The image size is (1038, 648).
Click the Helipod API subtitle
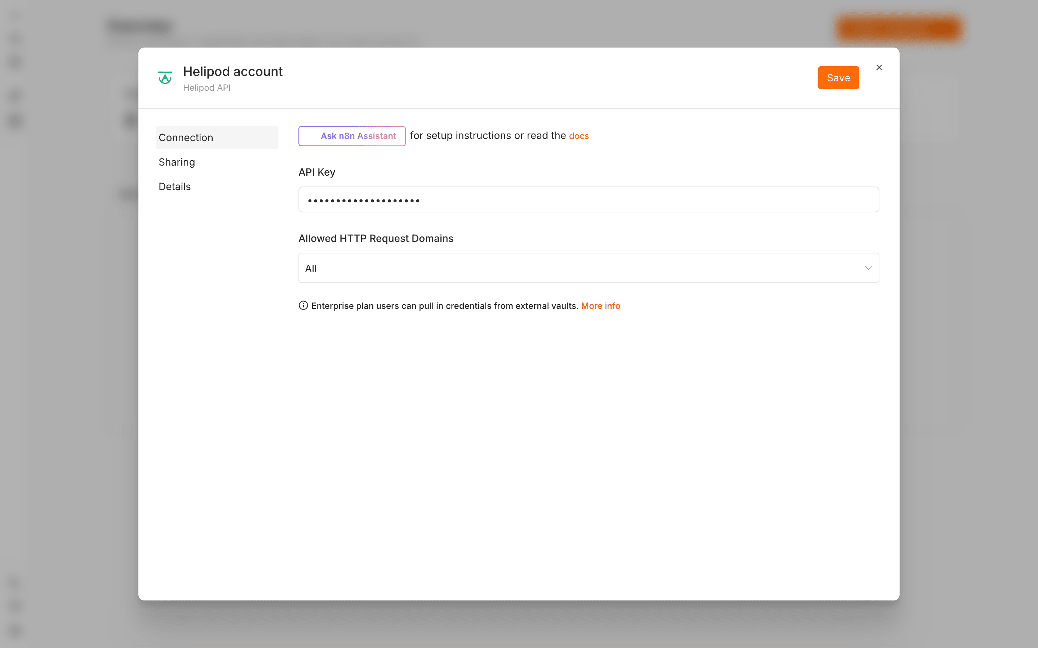coord(207,87)
